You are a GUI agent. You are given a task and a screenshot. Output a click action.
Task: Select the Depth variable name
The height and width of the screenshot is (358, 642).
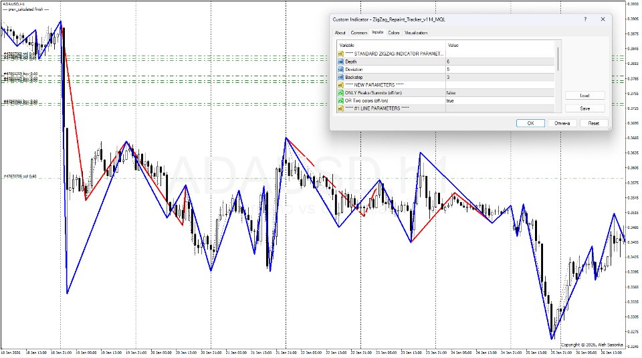(x=350, y=62)
